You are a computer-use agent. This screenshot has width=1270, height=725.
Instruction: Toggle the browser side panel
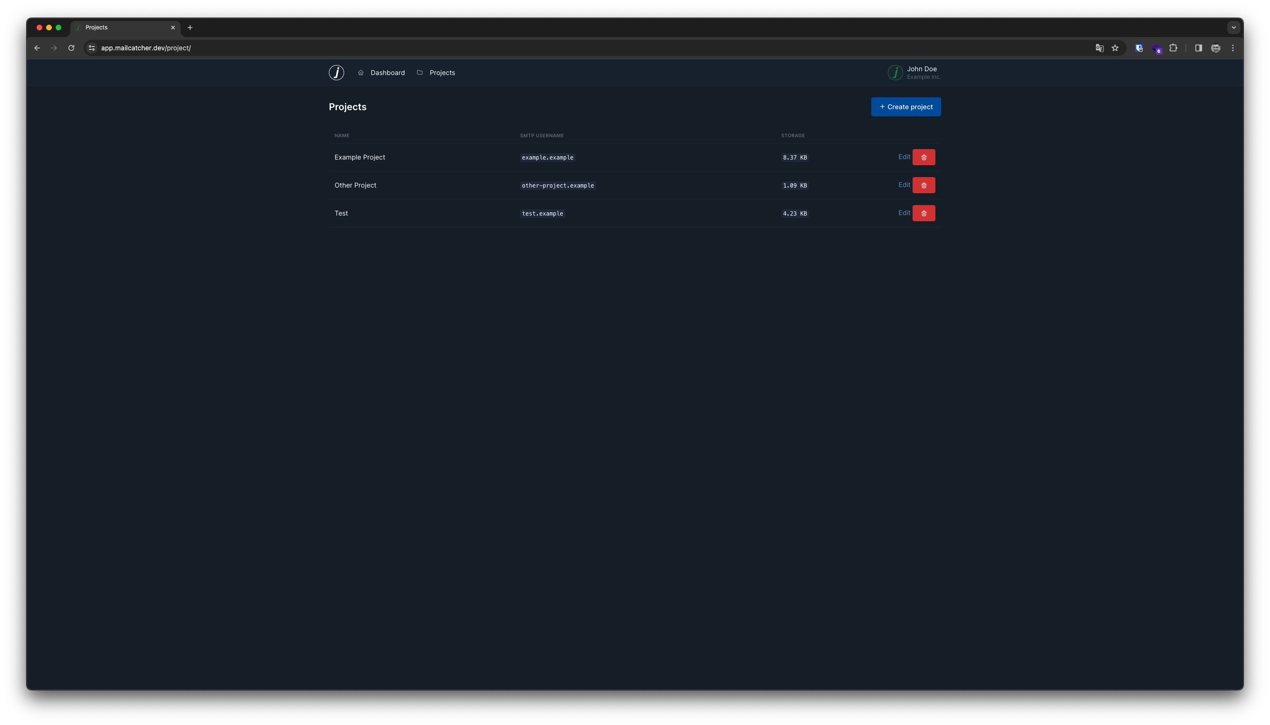pyautogui.click(x=1199, y=48)
